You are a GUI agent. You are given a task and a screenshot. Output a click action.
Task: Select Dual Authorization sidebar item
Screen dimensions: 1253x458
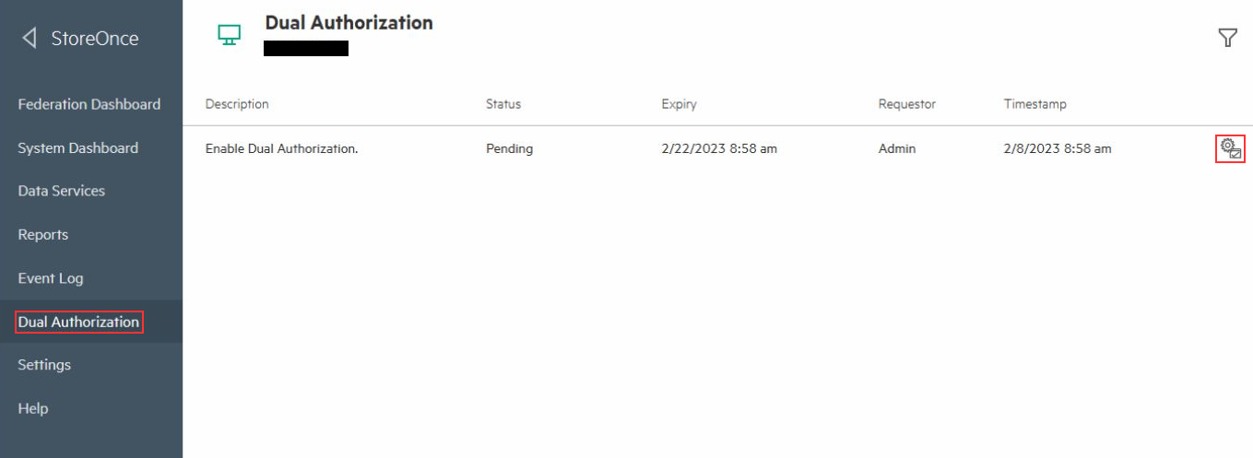point(79,322)
